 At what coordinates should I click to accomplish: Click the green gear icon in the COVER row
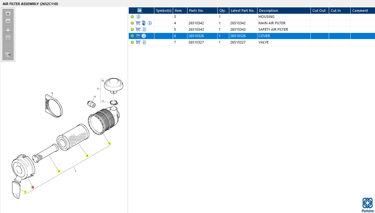(132, 36)
